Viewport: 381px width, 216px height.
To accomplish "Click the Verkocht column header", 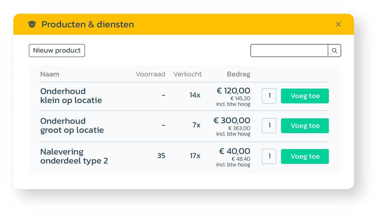I will 187,74.
